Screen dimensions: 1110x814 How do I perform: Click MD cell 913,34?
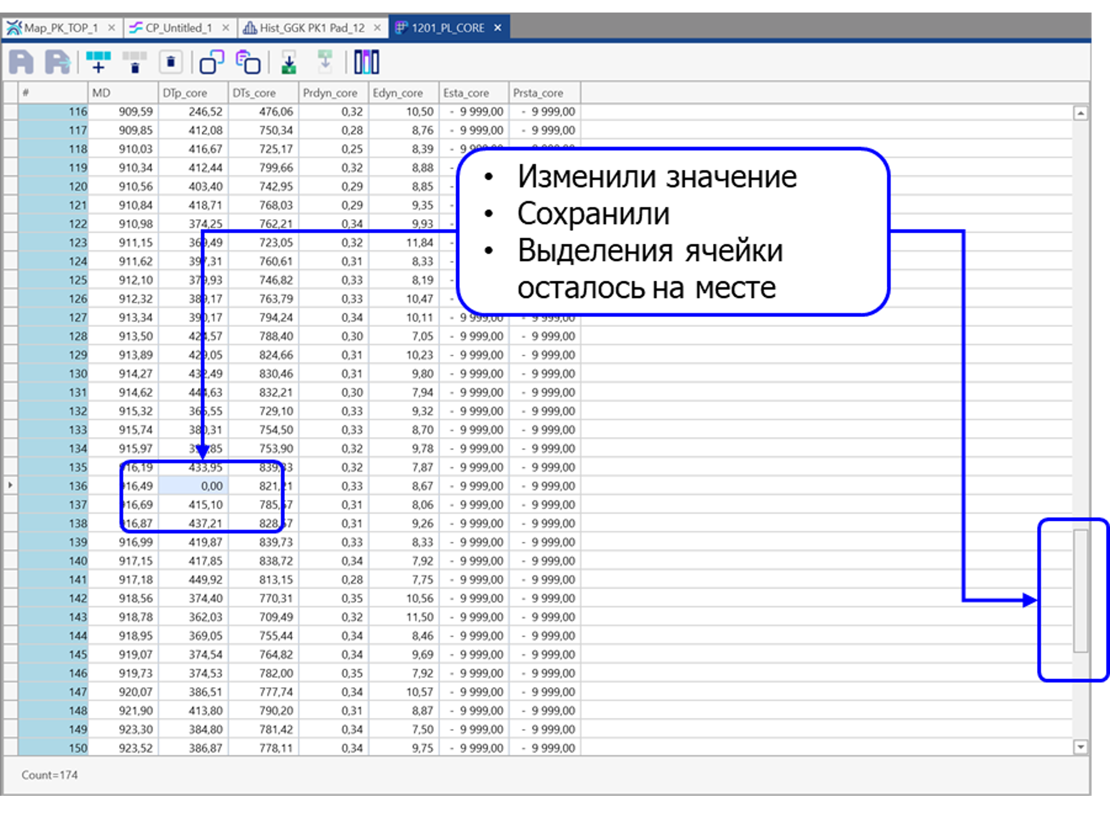tap(123, 317)
